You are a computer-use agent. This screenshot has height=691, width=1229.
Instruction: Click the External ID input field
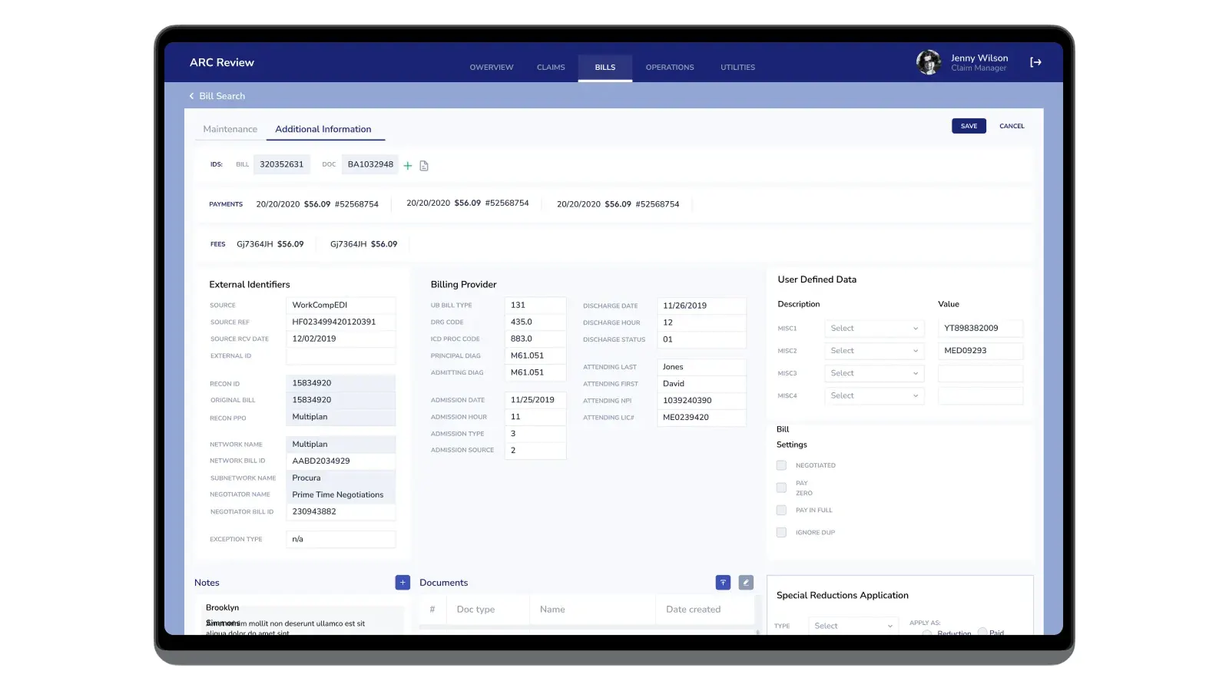(340, 356)
